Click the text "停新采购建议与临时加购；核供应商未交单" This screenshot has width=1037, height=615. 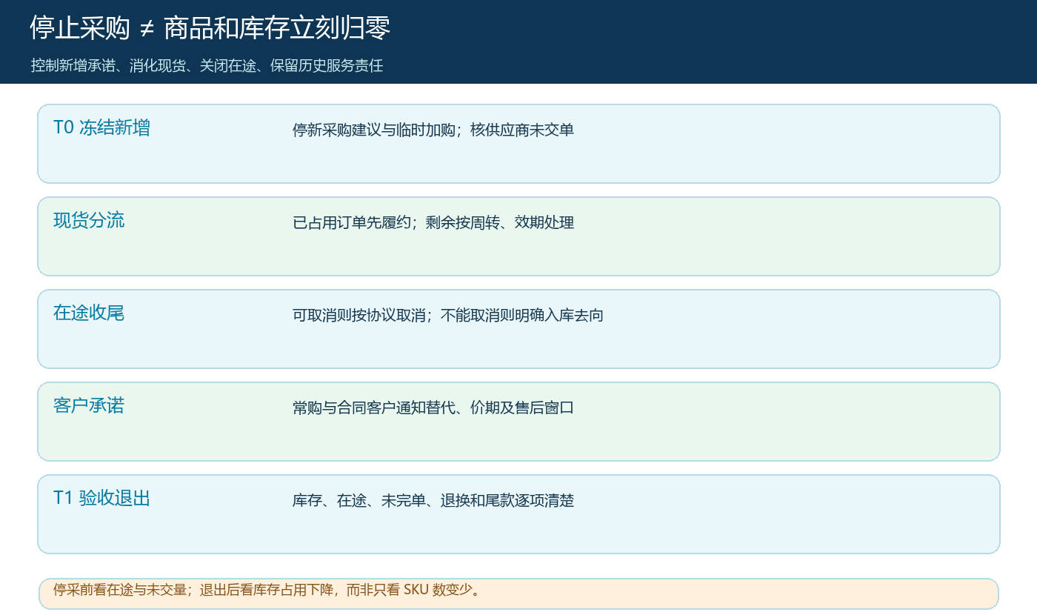pos(433,130)
